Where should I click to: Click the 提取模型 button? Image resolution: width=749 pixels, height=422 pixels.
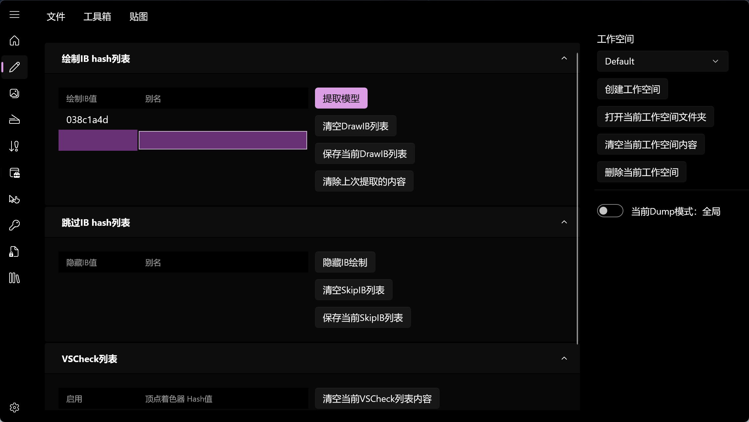341,98
